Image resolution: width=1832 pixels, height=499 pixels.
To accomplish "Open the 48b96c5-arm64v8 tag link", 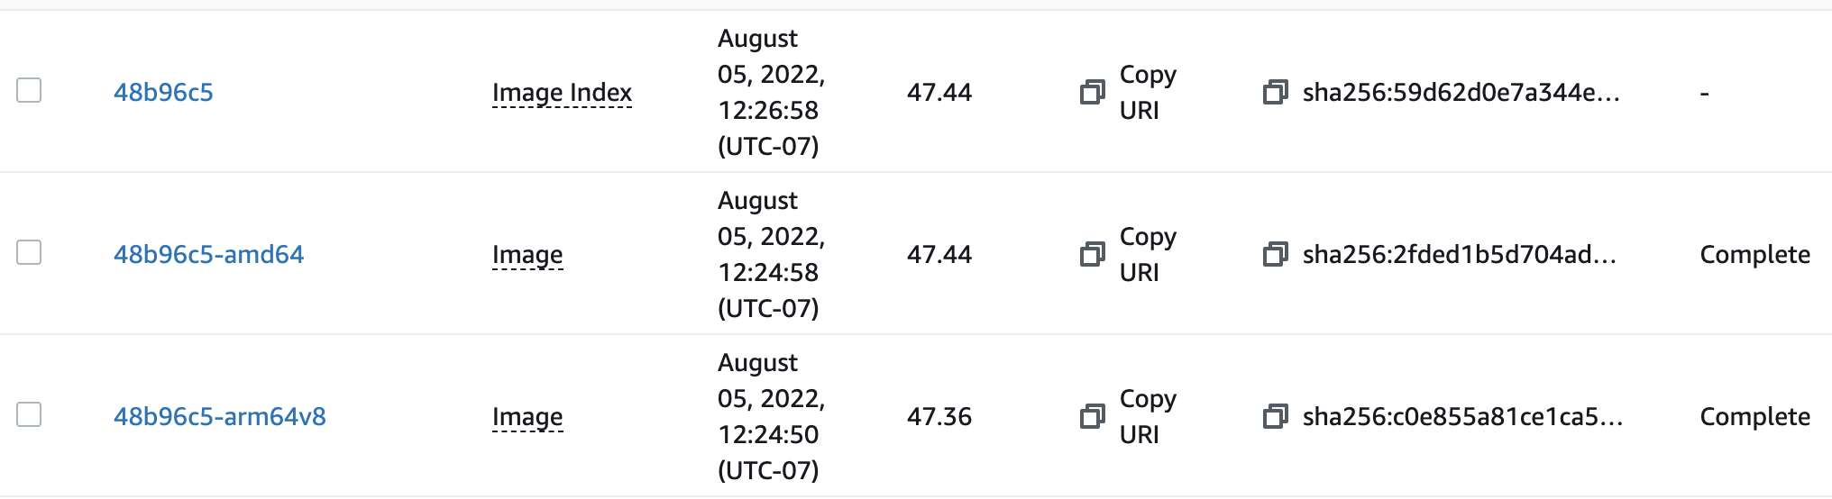I will (219, 416).
